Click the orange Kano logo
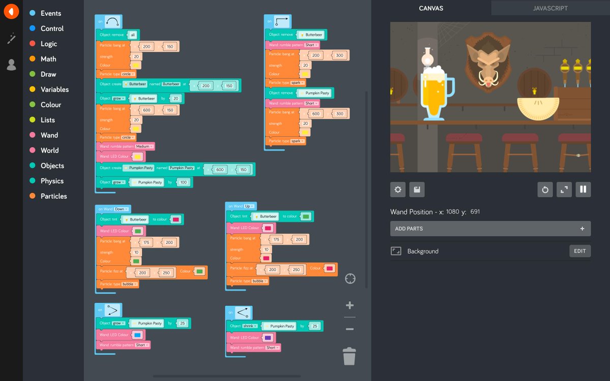 tap(11, 11)
